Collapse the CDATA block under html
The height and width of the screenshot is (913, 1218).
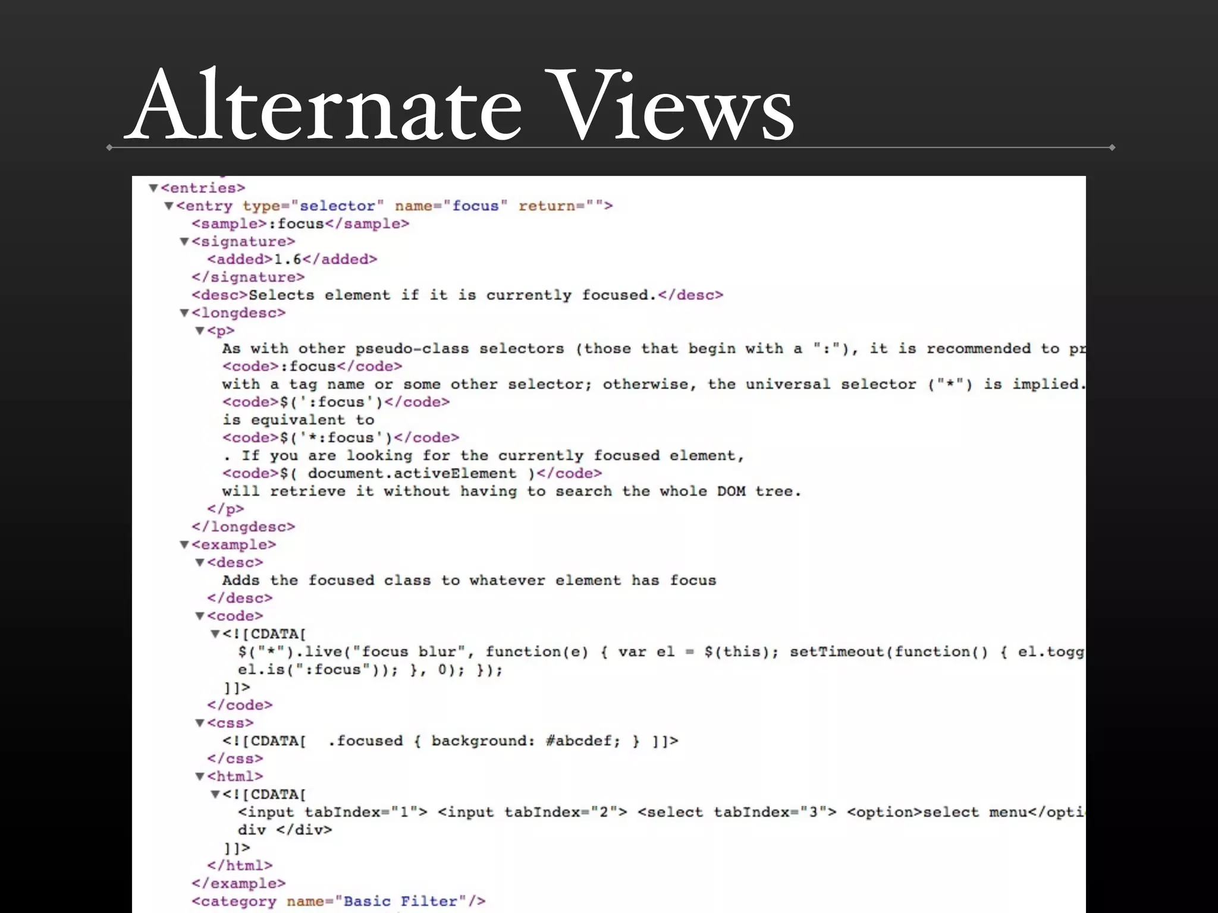pyautogui.click(x=215, y=795)
